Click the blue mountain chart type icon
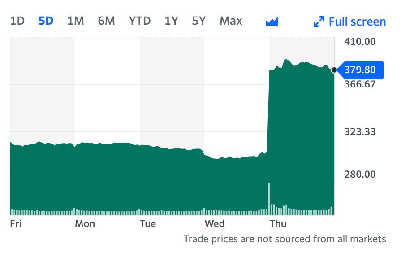414x262 pixels. [x=272, y=22]
